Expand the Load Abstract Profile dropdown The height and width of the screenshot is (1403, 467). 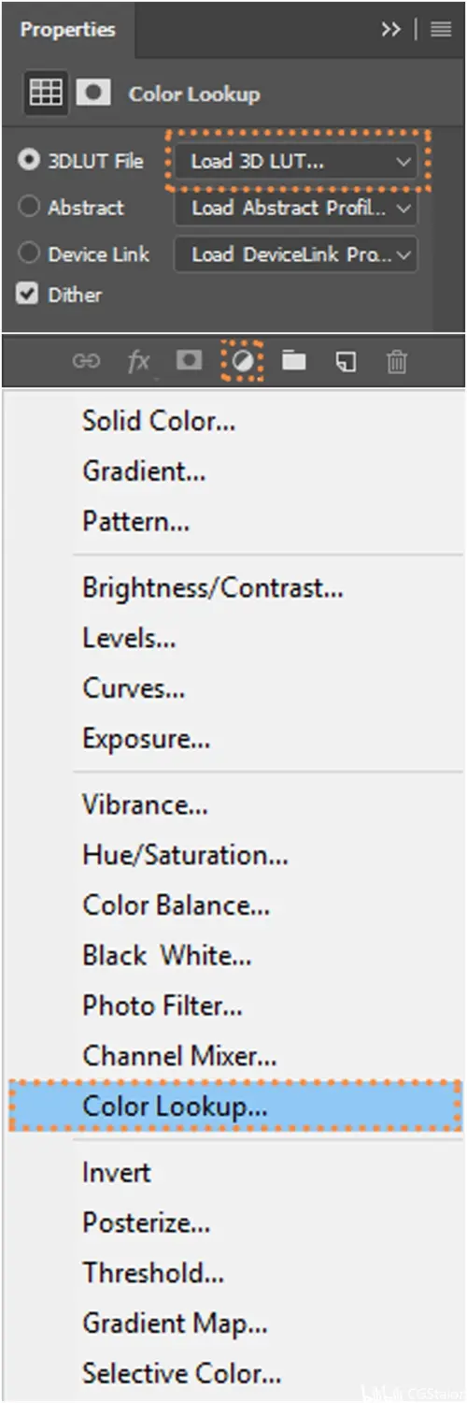click(x=296, y=208)
